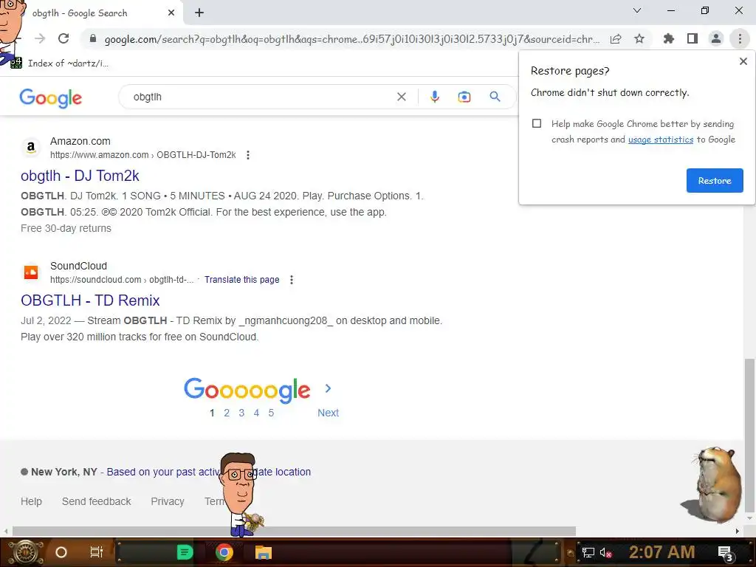Open Chrome from the taskbar
Screen dimensions: 756x567
(224, 552)
